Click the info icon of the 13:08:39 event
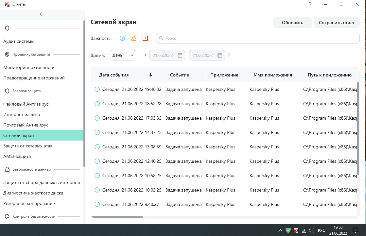This screenshot has height=236, width=366. click(97, 147)
